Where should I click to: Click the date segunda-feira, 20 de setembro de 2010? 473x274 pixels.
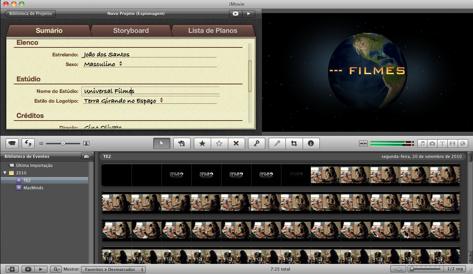coord(421,156)
